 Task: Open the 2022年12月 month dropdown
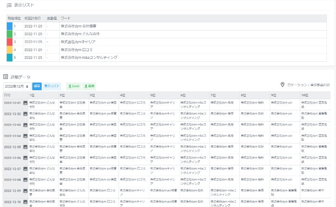click(17, 86)
